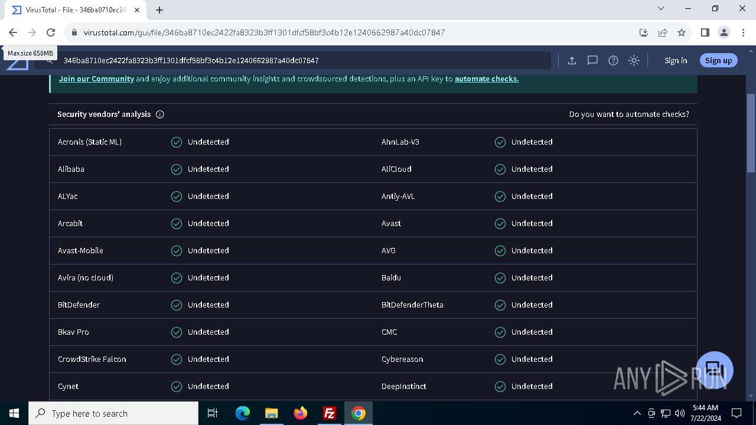Click the Acronis (Static ML) vendor name

click(x=90, y=142)
